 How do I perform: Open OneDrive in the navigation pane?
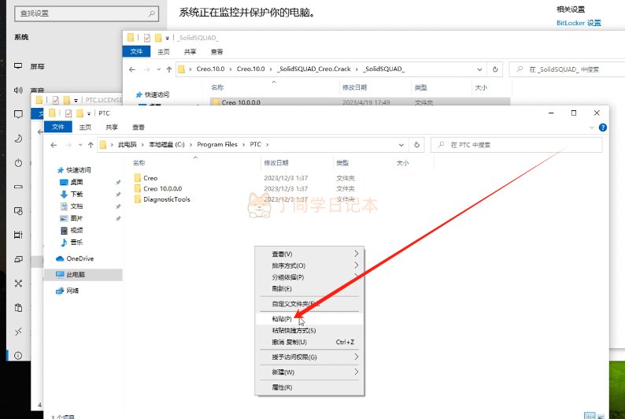click(x=80, y=258)
